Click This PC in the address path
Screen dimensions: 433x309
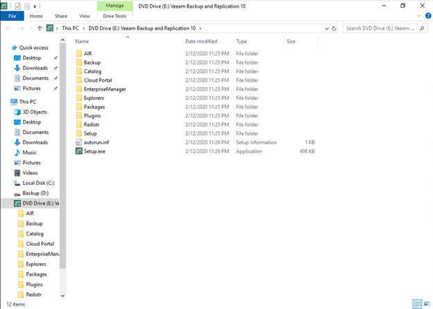pyautogui.click(x=70, y=28)
